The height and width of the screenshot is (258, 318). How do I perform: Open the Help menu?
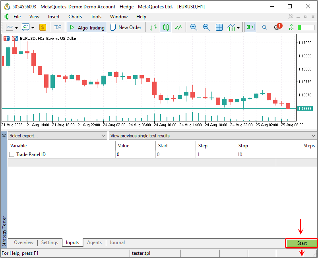pyautogui.click(x=141, y=17)
